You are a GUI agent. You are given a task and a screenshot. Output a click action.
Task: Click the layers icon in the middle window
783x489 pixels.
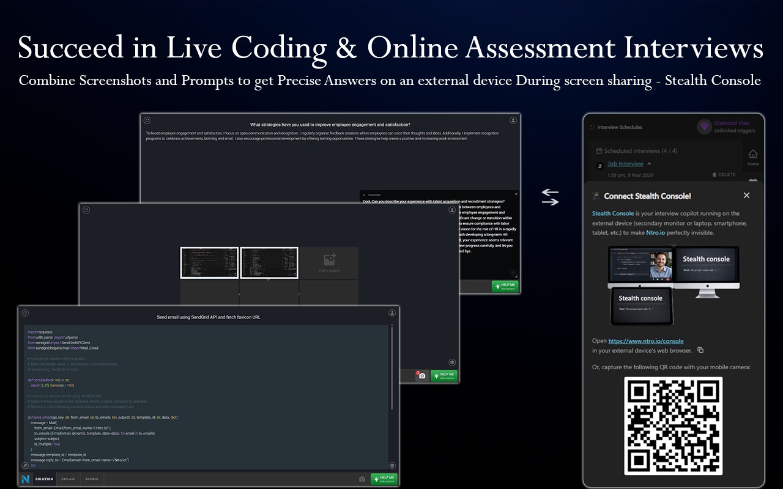pyautogui.click(x=452, y=362)
